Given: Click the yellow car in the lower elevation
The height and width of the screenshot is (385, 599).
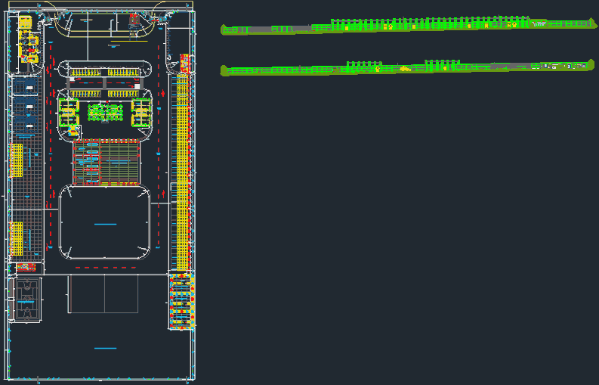Looking at the screenshot, I should [x=406, y=69].
